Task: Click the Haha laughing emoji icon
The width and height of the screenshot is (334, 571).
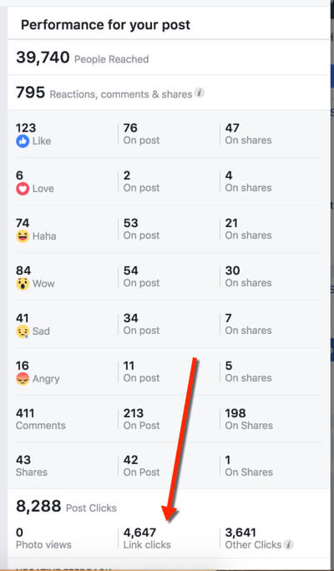Action: tap(23, 236)
